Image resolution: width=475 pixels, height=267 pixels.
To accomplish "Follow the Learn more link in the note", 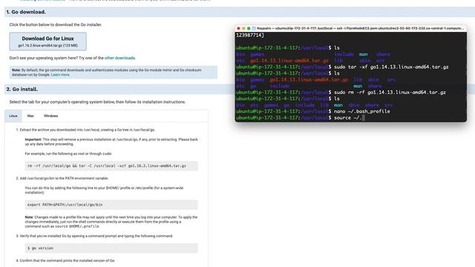I will tap(60, 74).
